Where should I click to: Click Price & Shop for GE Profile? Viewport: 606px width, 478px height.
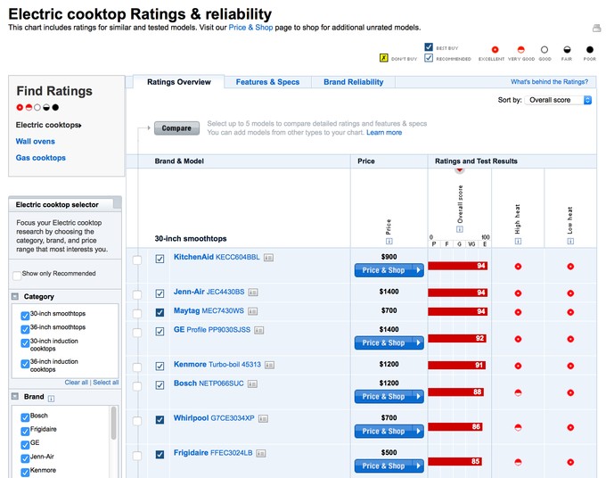tap(389, 343)
